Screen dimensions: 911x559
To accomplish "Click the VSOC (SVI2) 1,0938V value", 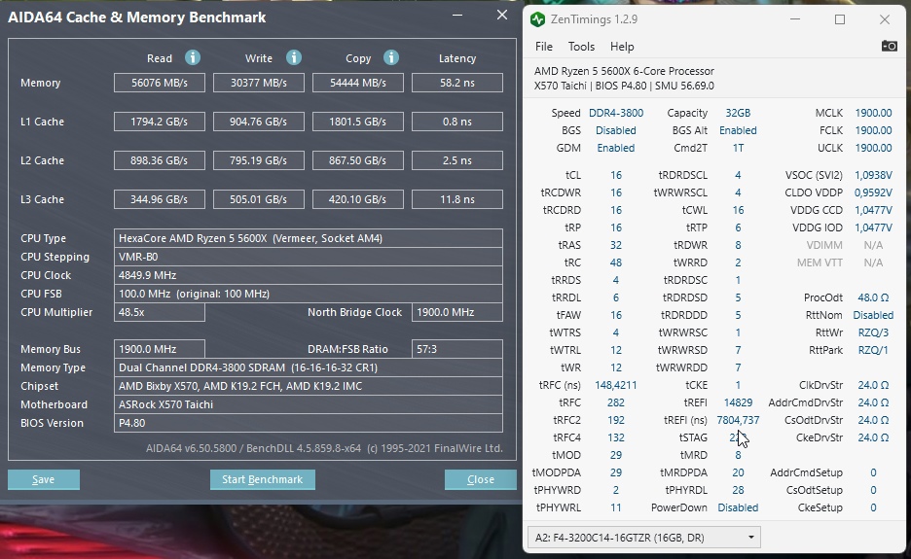I will [x=873, y=175].
